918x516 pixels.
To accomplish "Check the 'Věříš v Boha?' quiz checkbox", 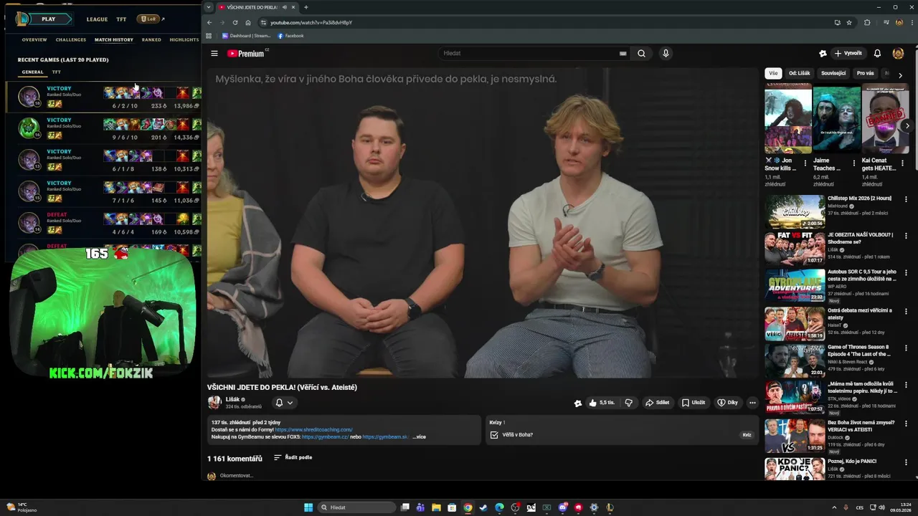I will point(494,434).
